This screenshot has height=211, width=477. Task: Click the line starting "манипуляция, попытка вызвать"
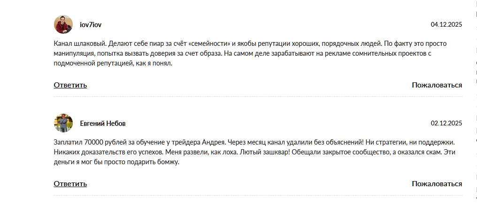[x=242, y=53]
